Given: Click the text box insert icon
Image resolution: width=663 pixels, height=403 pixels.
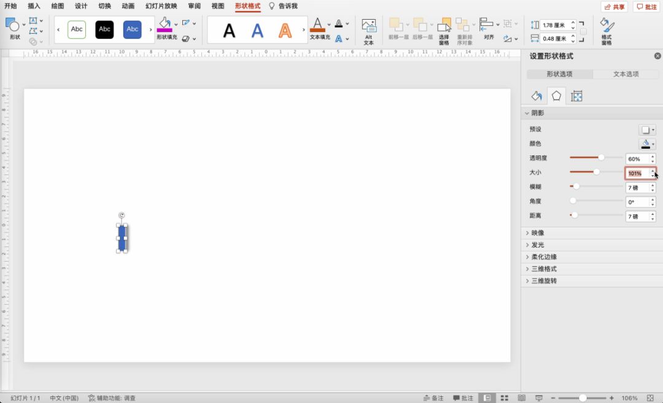Looking at the screenshot, I should [x=33, y=21].
